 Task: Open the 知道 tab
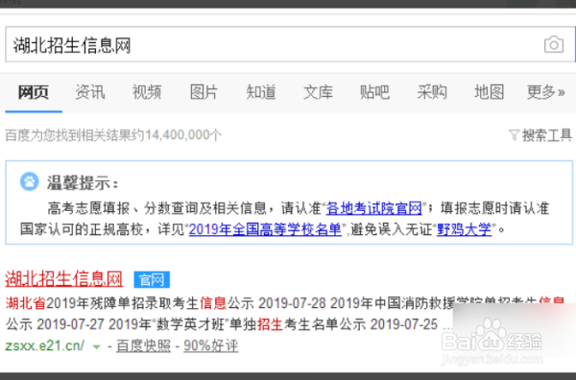pyautogui.click(x=261, y=92)
